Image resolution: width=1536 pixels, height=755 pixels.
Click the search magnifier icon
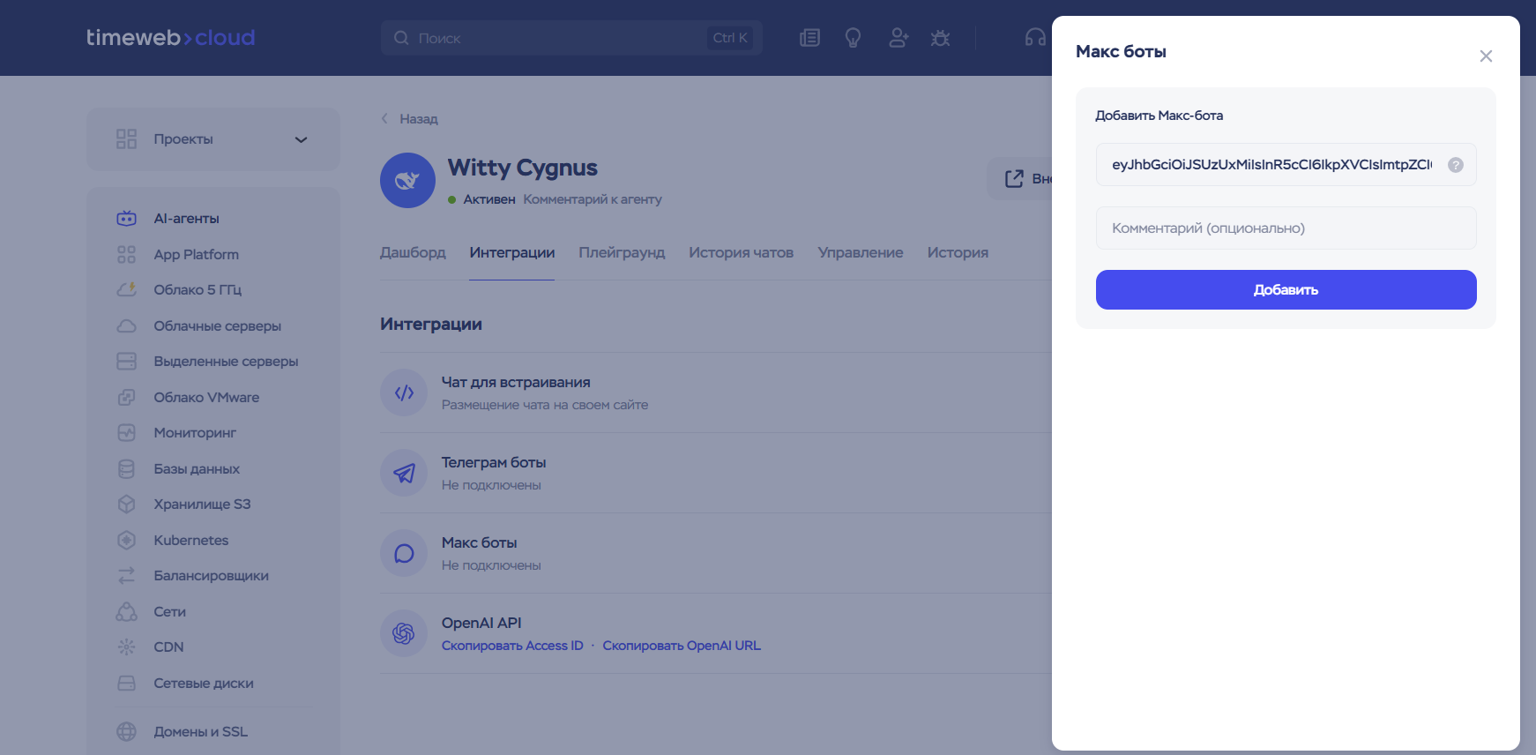(401, 38)
